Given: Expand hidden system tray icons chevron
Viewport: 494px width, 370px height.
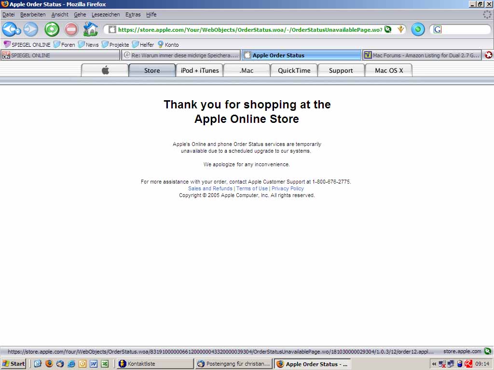Looking at the screenshot, I should [x=434, y=364].
